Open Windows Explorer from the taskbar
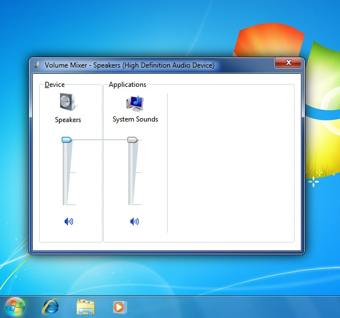The height and width of the screenshot is (318, 340). (x=86, y=307)
